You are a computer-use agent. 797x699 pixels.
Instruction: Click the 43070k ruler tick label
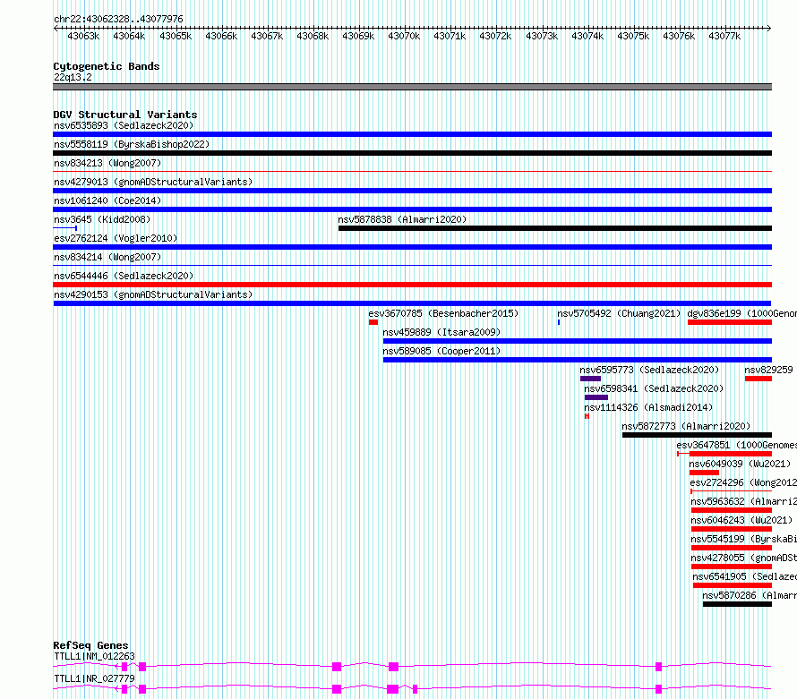404,36
